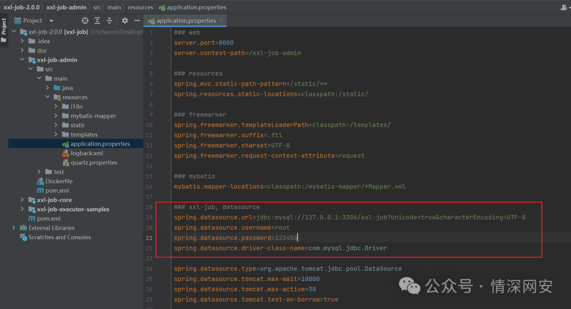Click the application.properties Spring leaf icon in tree

[x=66, y=144]
